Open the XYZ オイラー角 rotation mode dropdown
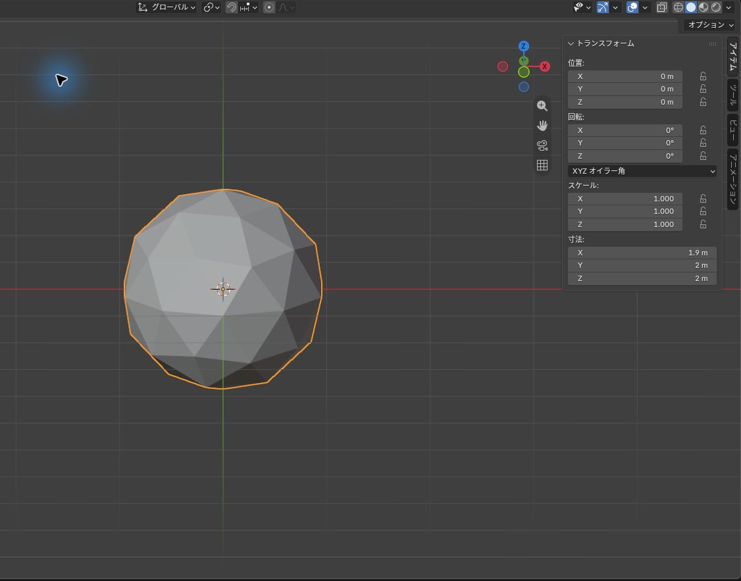The width and height of the screenshot is (741, 581). click(642, 171)
